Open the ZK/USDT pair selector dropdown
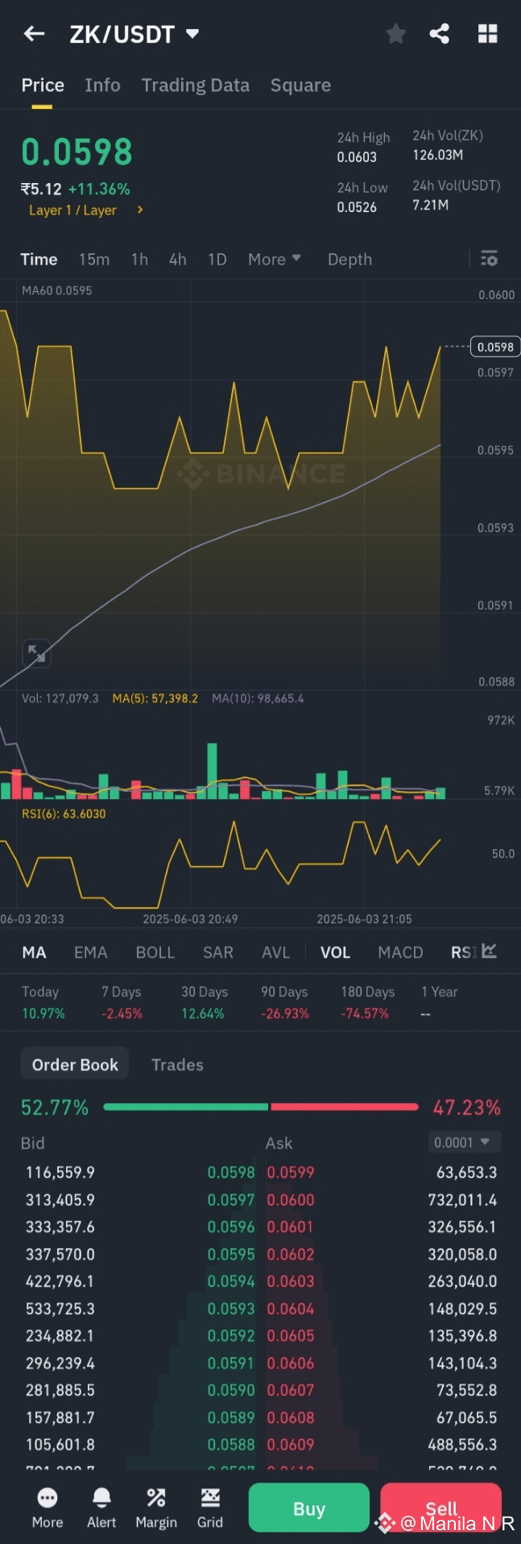This screenshot has height=1544, width=521. point(192,34)
